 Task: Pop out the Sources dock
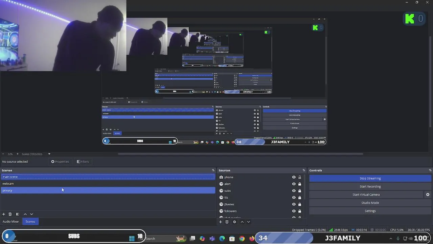pos(304,170)
